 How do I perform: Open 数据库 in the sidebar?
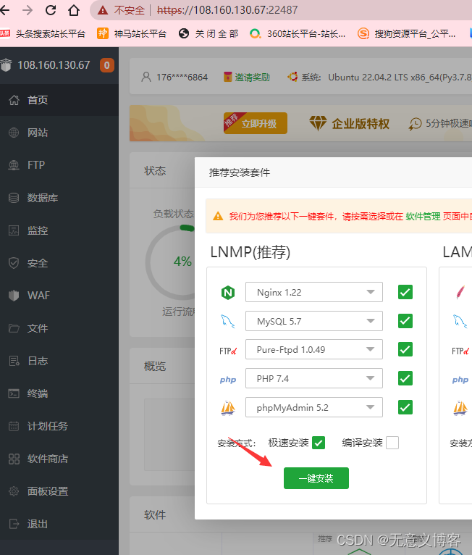pyautogui.click(x=59, y=198)
